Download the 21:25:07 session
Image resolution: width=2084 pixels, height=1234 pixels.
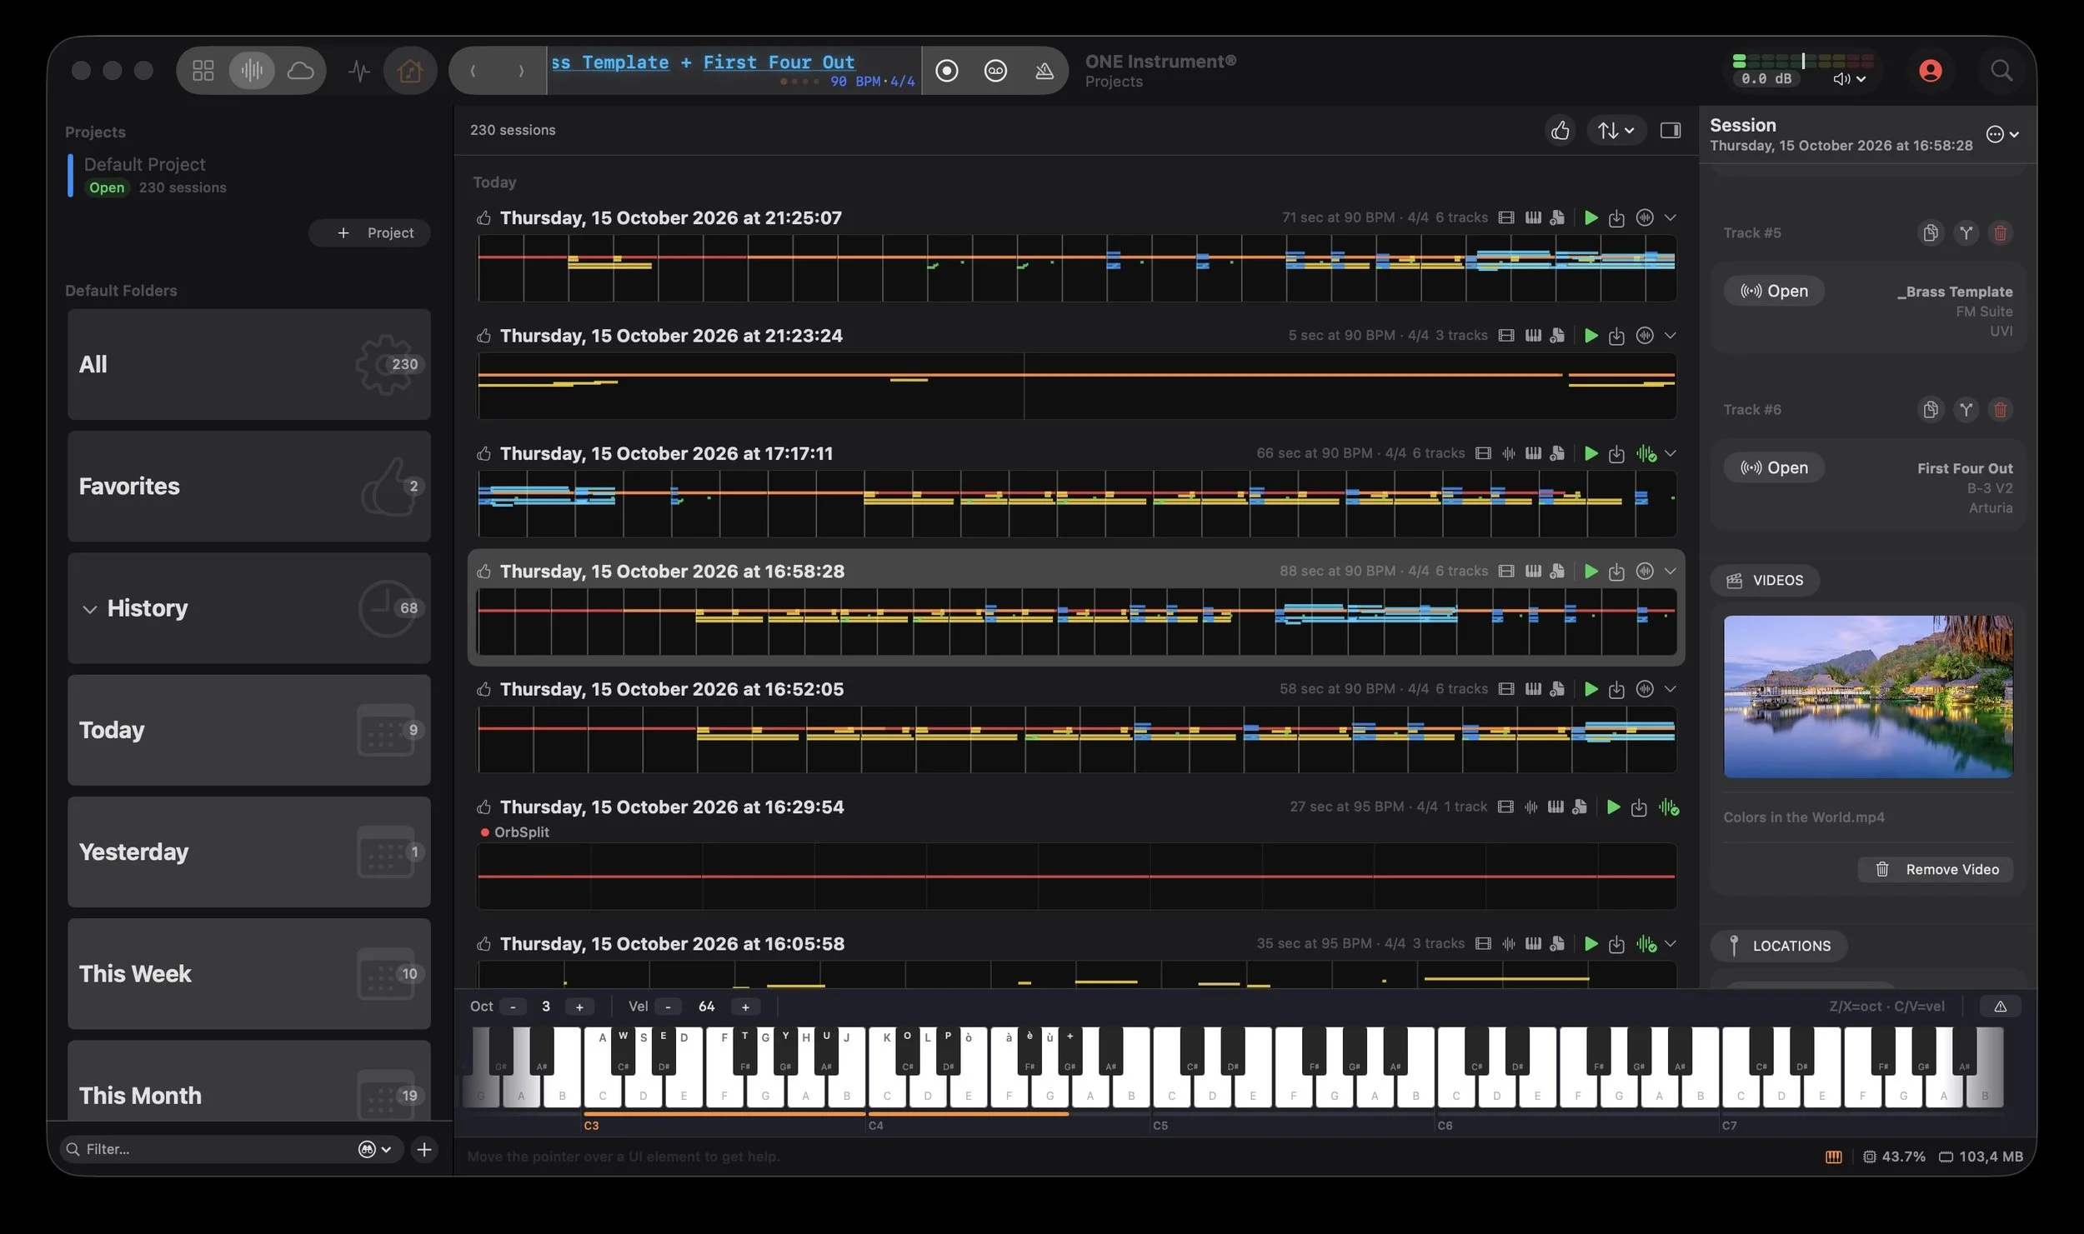pyautogui.click(x=1616, y=218)
